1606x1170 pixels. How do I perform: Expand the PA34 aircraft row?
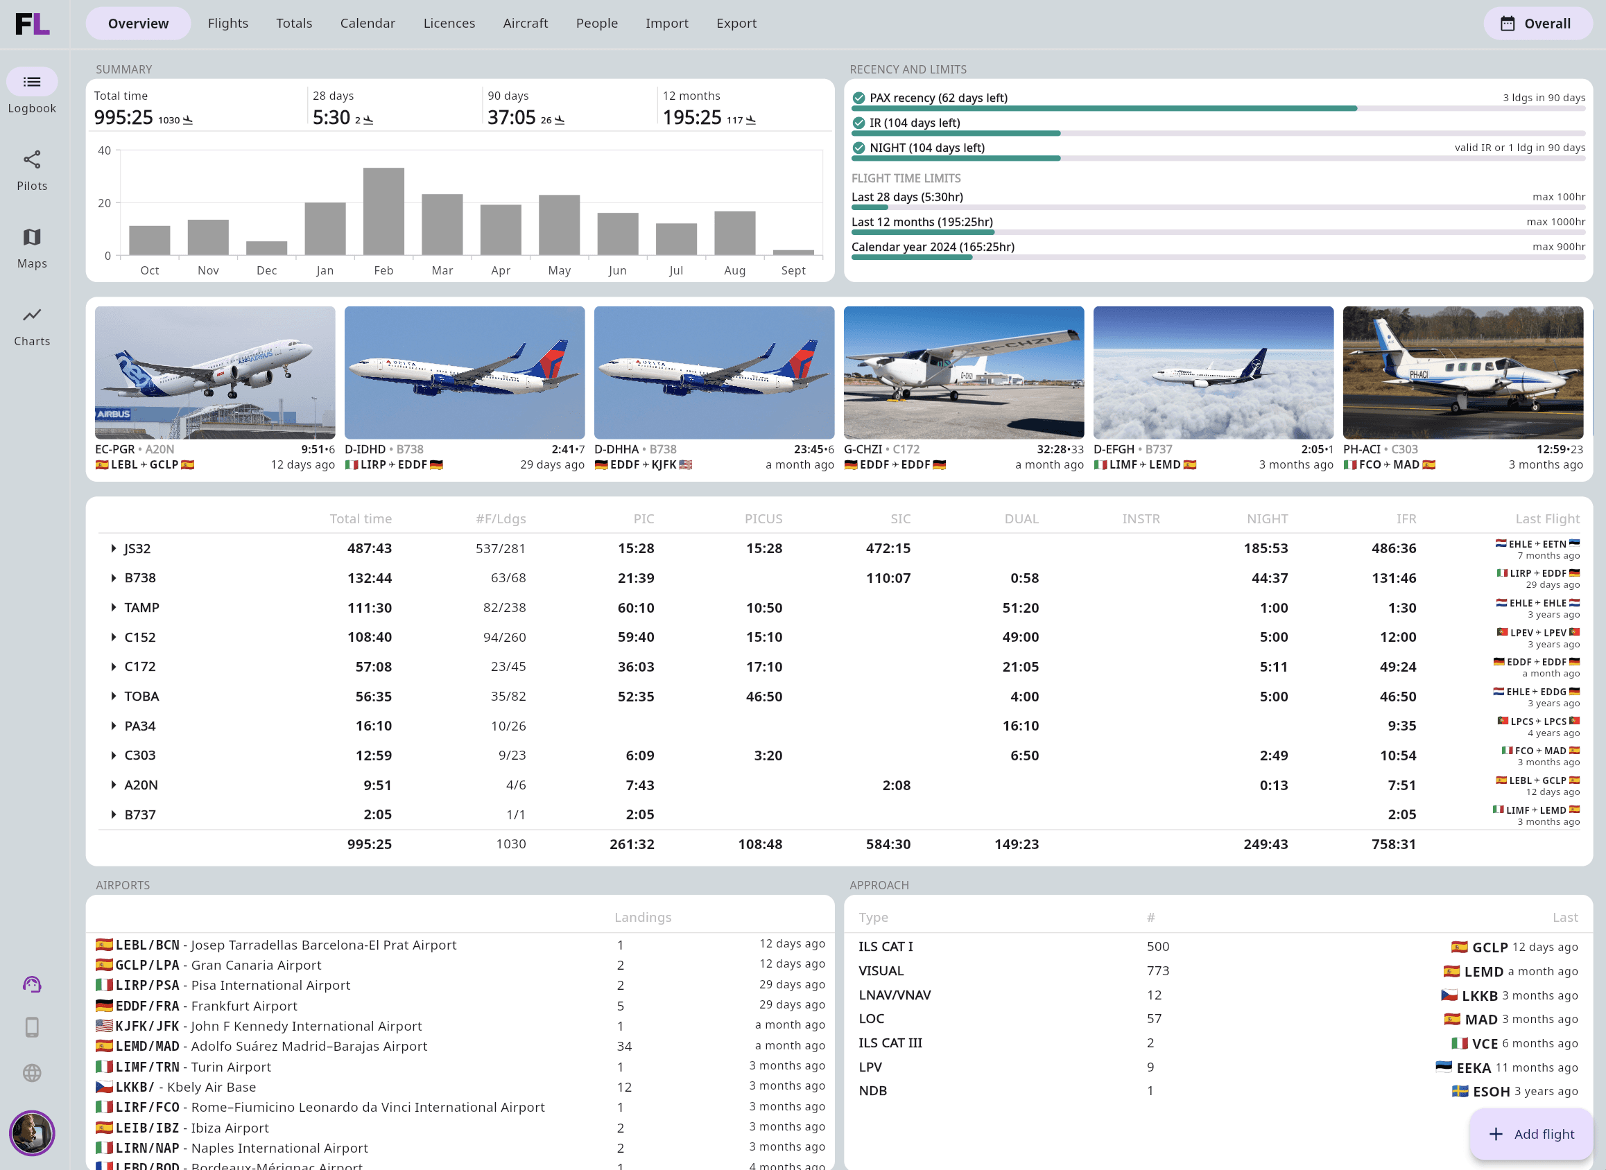113,726
